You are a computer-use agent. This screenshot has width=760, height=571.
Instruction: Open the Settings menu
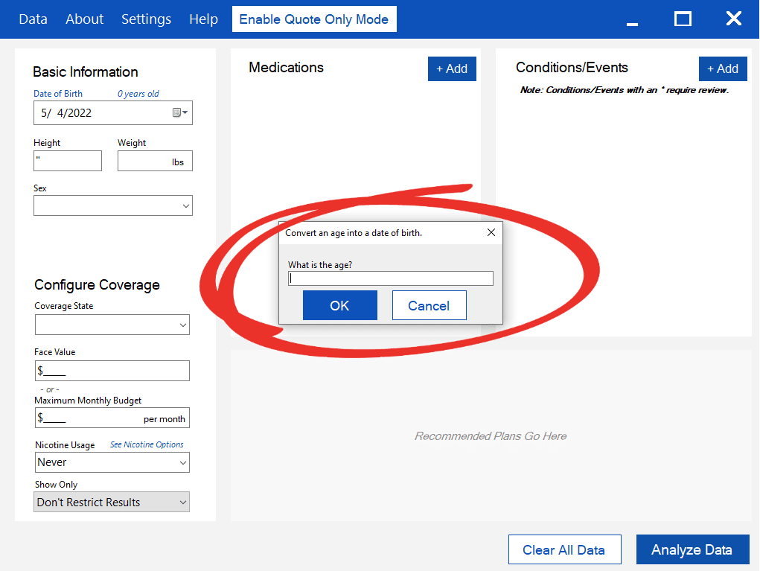(x=146, y=19)
